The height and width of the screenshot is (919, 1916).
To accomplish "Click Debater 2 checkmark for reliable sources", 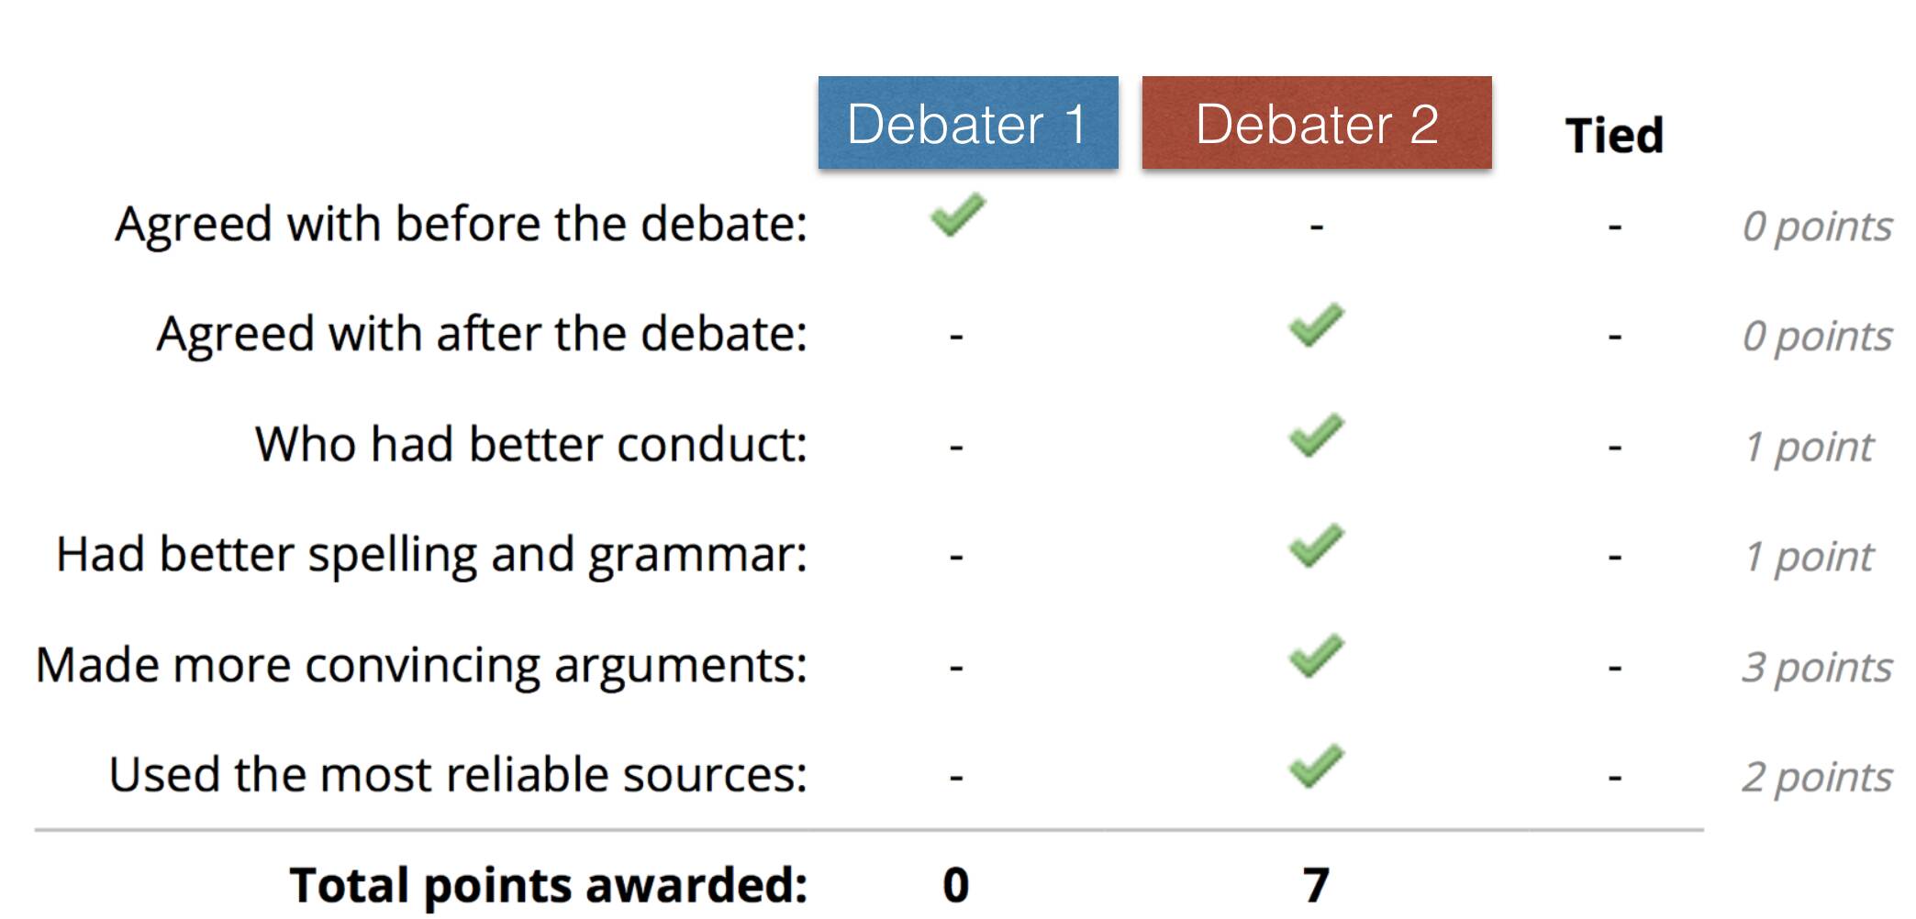I will [x=1316, y=765].
